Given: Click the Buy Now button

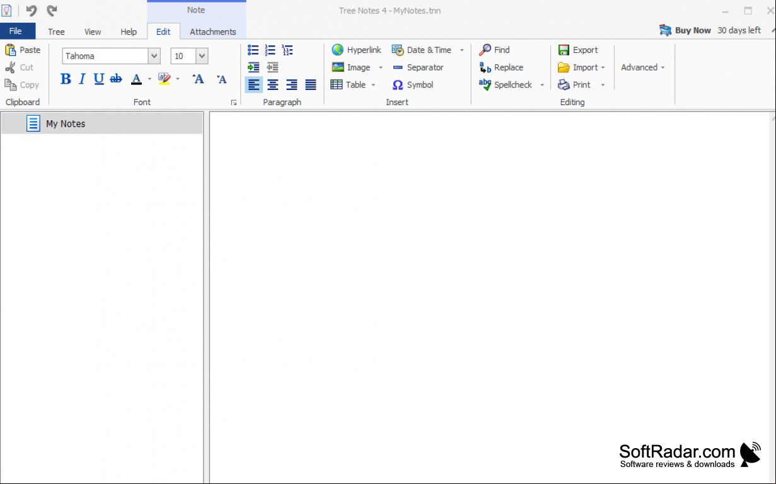Looking at the screenshot, I should 685,30.
